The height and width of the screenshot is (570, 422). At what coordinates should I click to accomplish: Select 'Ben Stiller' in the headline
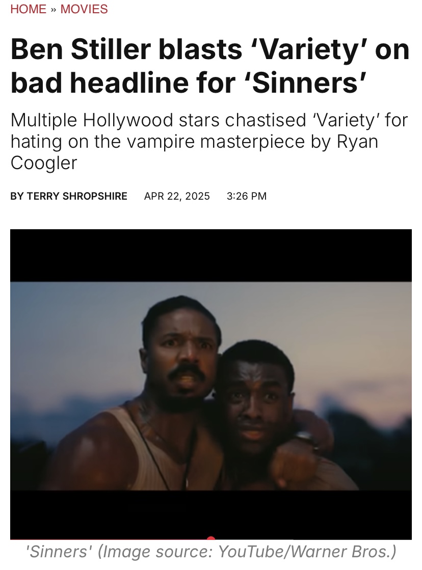[81, 49]
